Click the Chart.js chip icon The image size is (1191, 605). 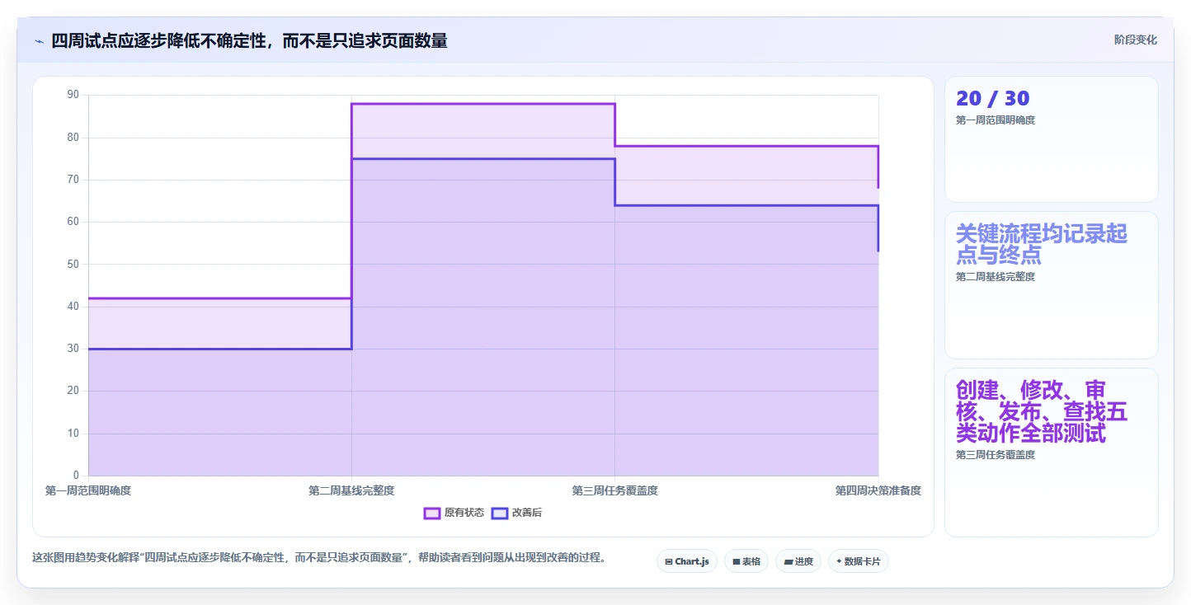point(668,562)
